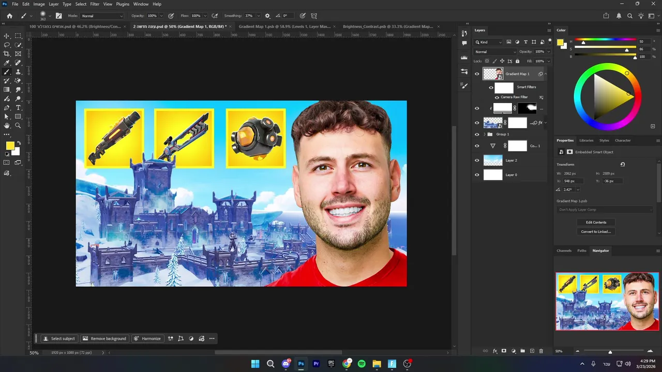Viewport: 662px width, 372px height.
Task: Open the Windows Start menu
Action: coord(255,364)
